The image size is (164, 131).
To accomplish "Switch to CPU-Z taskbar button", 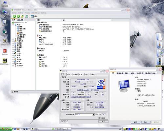I will [41, 129].
